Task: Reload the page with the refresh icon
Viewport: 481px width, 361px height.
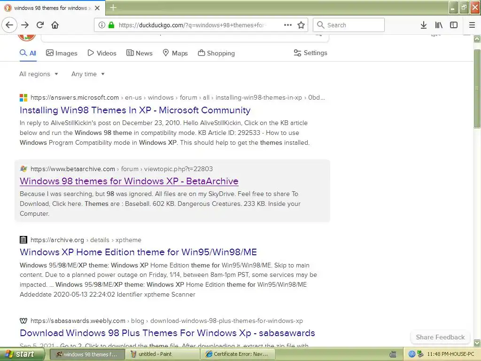Action: coord(40,25)
